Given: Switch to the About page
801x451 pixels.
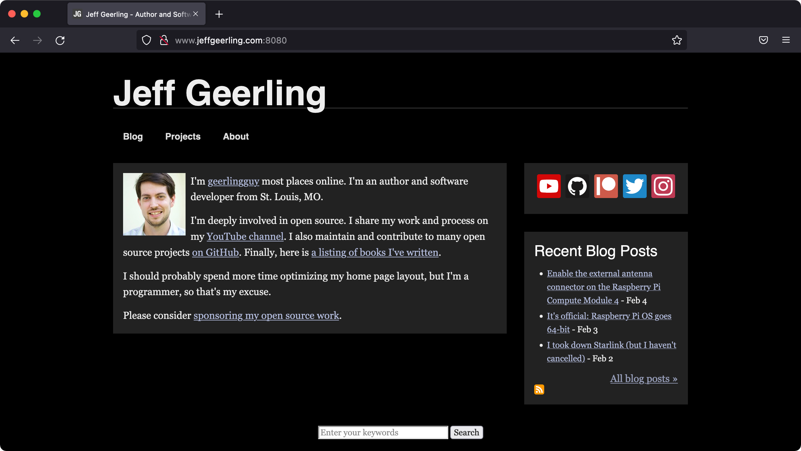Looking at the screenshot, I should point(236,136).
